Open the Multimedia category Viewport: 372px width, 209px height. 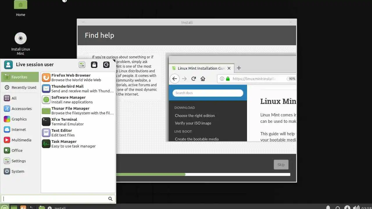(20, 140)
